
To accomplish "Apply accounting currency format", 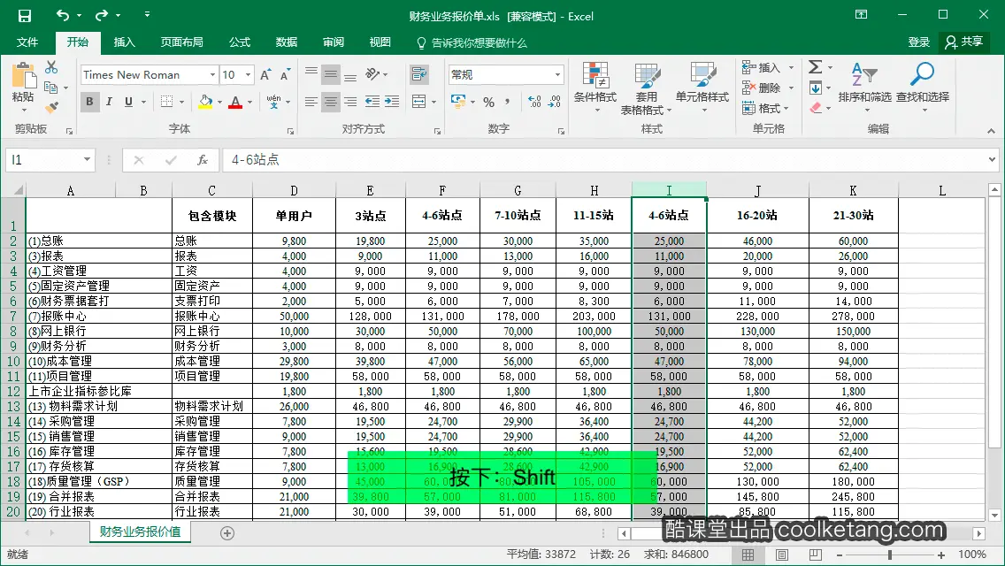I will (x=458, y=102).
